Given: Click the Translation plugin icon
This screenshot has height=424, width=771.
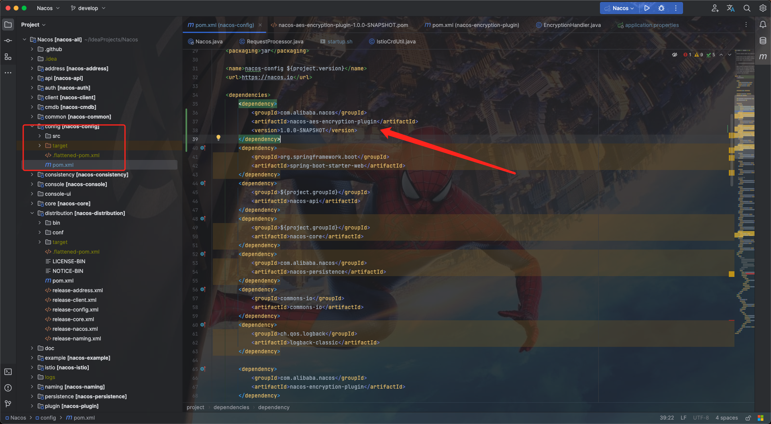Looking at the screenshot, I should click(731, 8).
